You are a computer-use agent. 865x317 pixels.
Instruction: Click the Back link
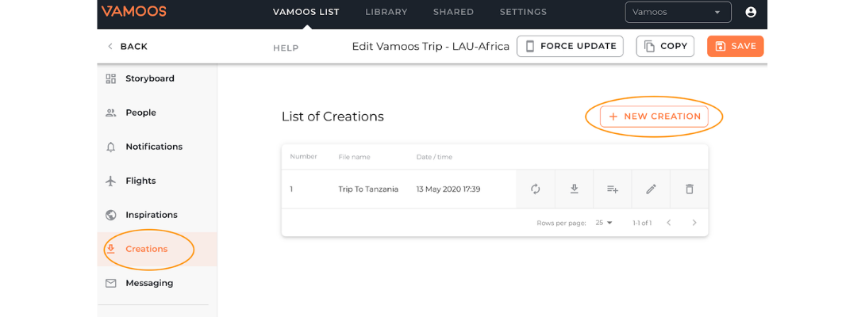[128, 47]
